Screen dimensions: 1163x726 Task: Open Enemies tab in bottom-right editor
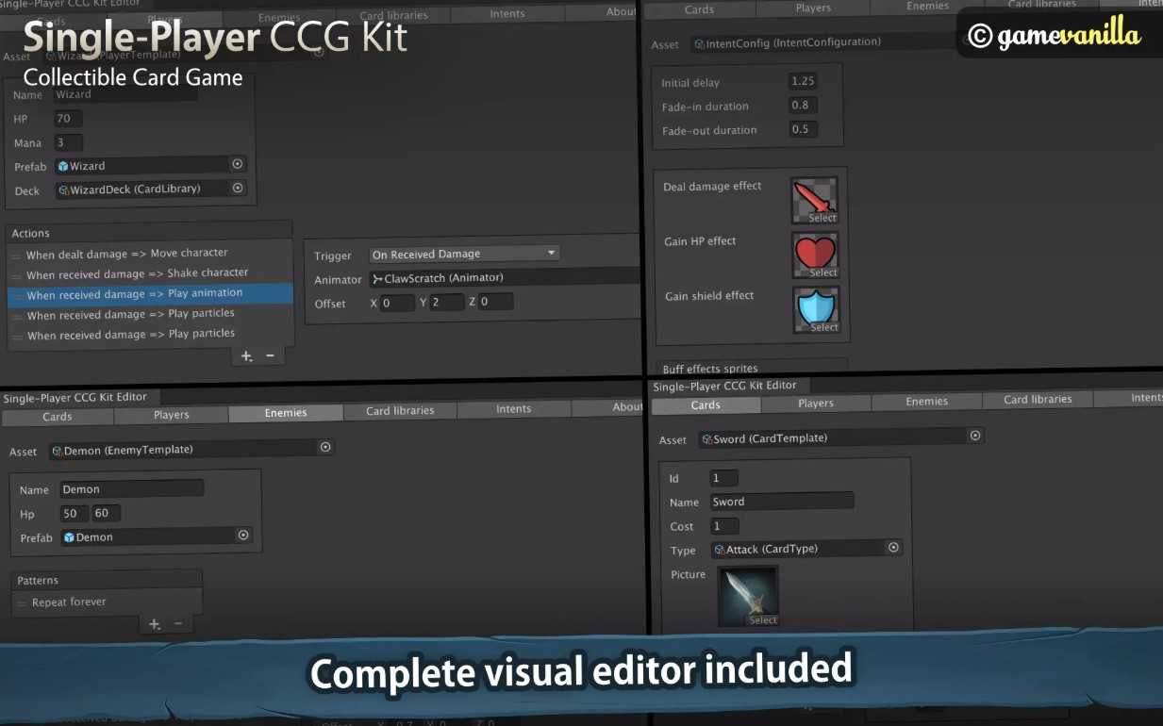click(x=927, y=402)
